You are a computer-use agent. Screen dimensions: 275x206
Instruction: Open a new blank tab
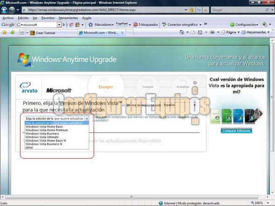pos(130,33)
